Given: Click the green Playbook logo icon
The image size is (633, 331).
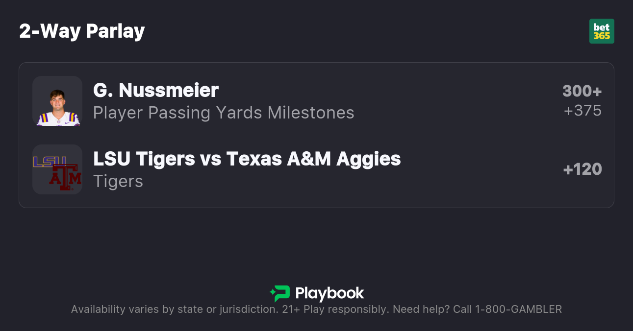Looking at the screenshot, I should click(x=280, y=293).
